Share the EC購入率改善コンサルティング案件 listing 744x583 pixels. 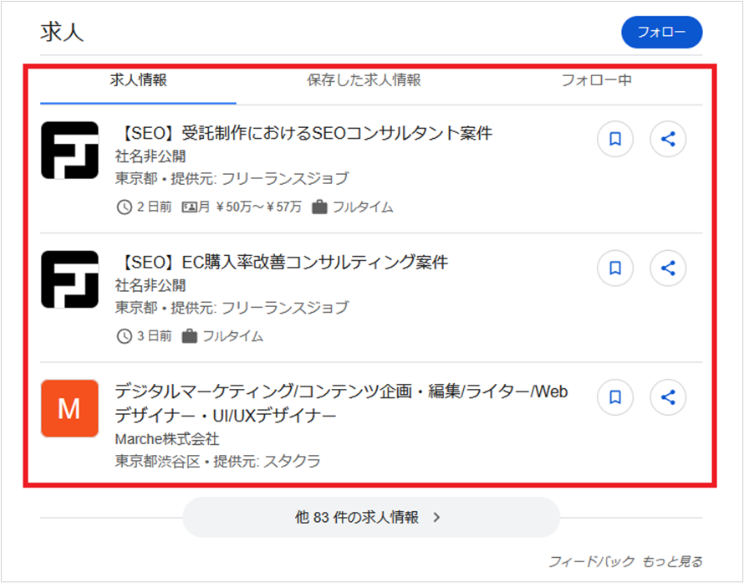click(667, 268)
